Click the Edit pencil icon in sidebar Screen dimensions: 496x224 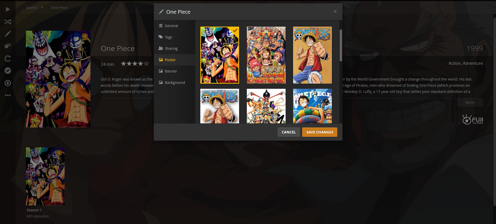pyautogui.click(x=8, y=34)
